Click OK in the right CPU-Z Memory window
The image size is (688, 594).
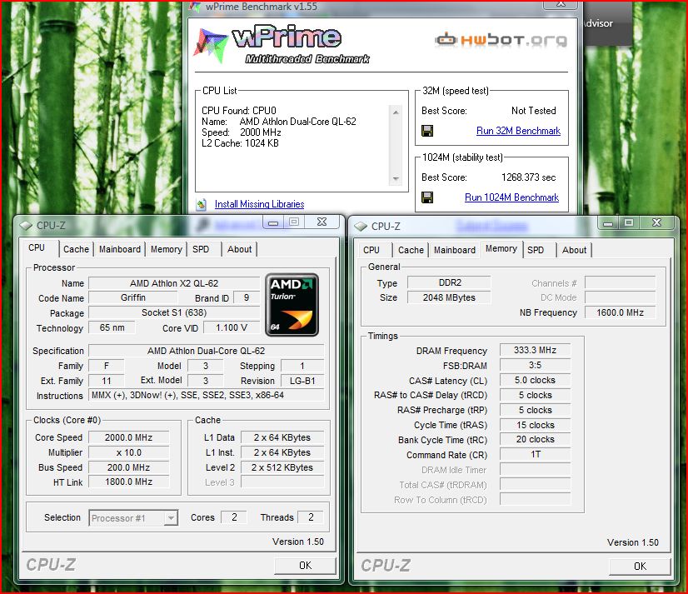[x=640, y=567]
